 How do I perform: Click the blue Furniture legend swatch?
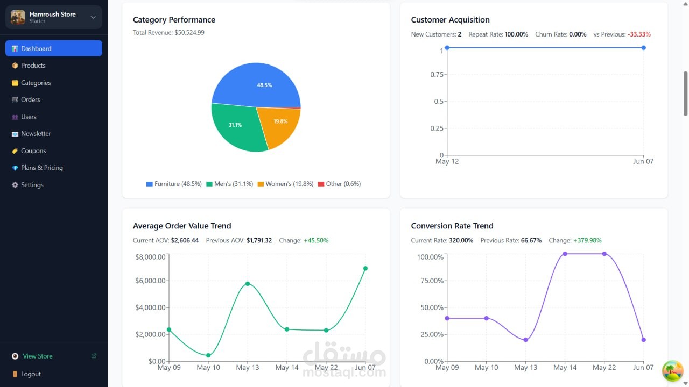pos(149,184)
